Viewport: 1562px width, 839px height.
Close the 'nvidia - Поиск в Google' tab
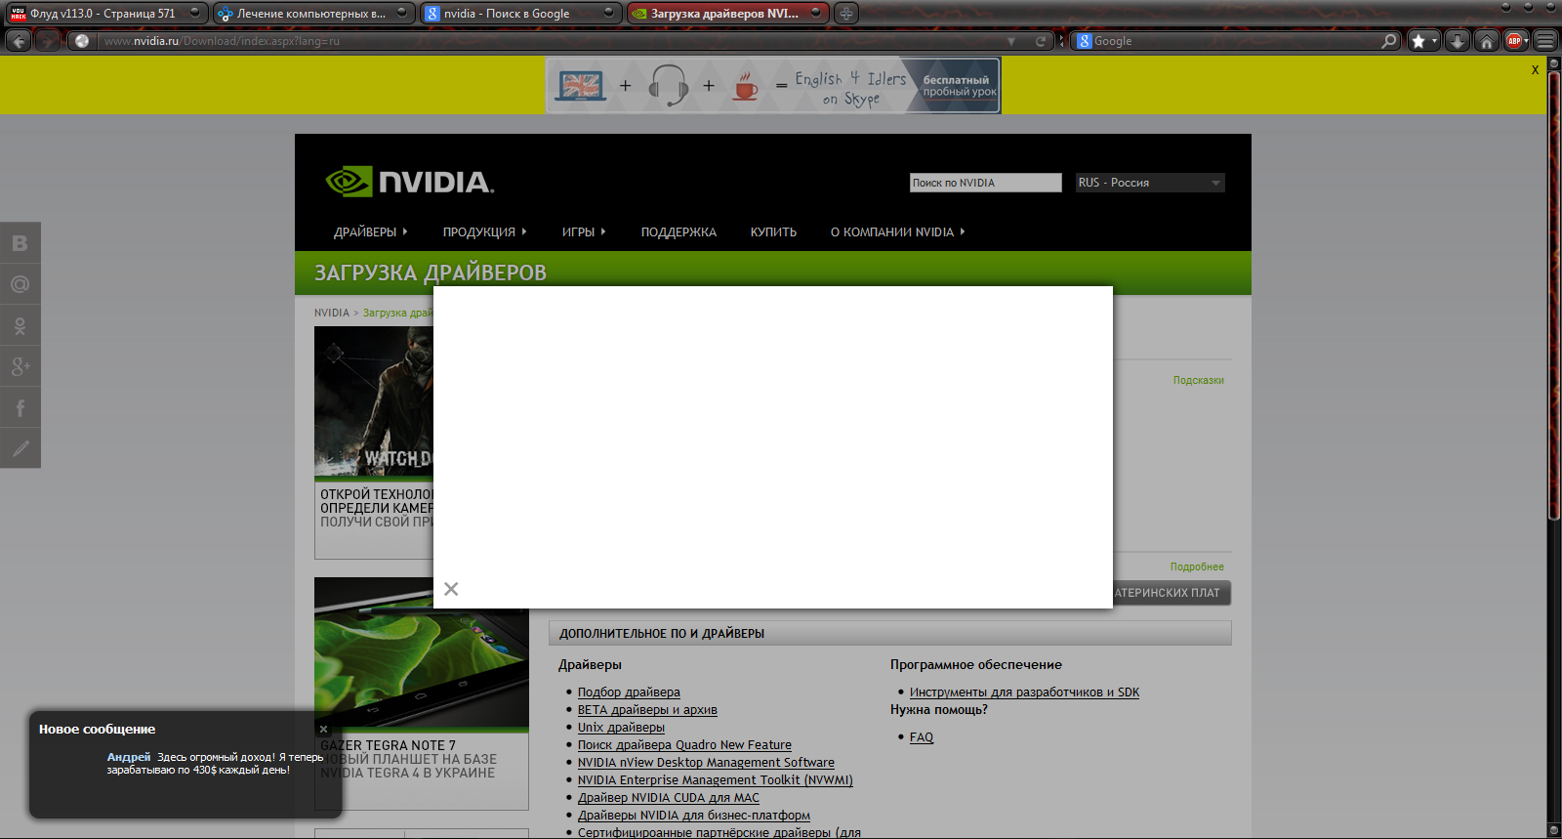pyautogui.click(x=609, y=13)
